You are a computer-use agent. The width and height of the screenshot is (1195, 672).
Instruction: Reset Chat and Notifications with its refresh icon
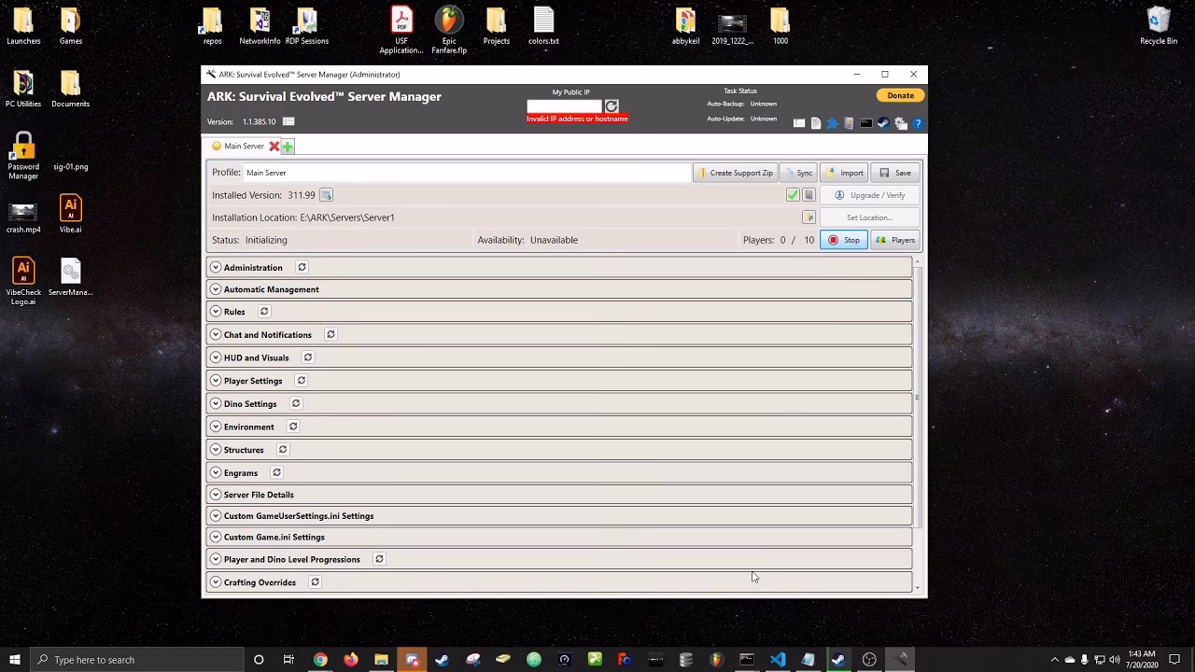point(330,334)
